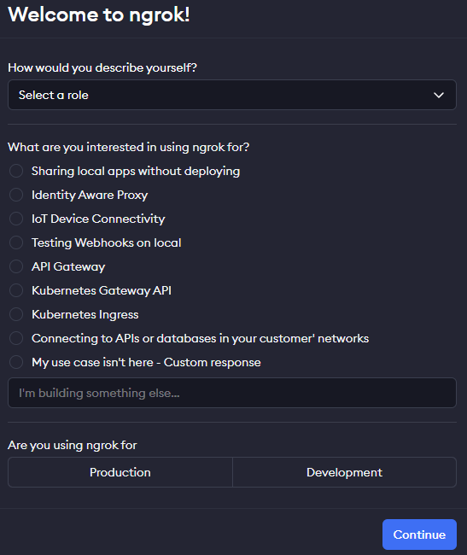Click the API Gateway label text
Image resolution: width=467 pixels, height=555 pixels.
click(68, 266)
